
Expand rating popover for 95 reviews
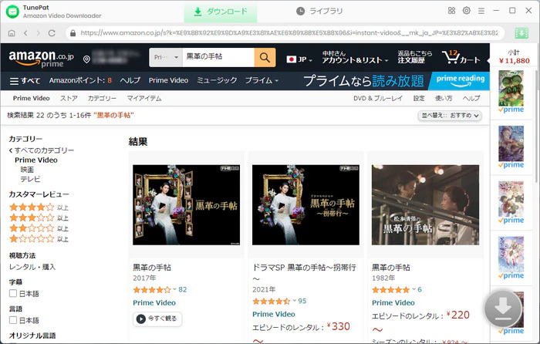[295, 301]
